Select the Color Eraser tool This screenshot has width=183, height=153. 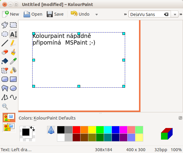[5, 70]
